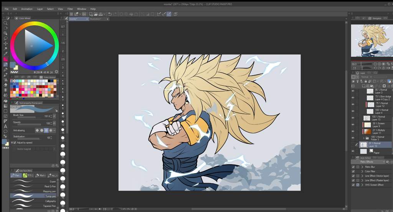Open the command bar hamburger menu
393x212 pixels.
coord(71,14)
